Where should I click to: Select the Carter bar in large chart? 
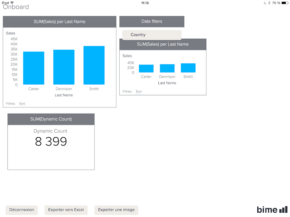pos(34,68)
